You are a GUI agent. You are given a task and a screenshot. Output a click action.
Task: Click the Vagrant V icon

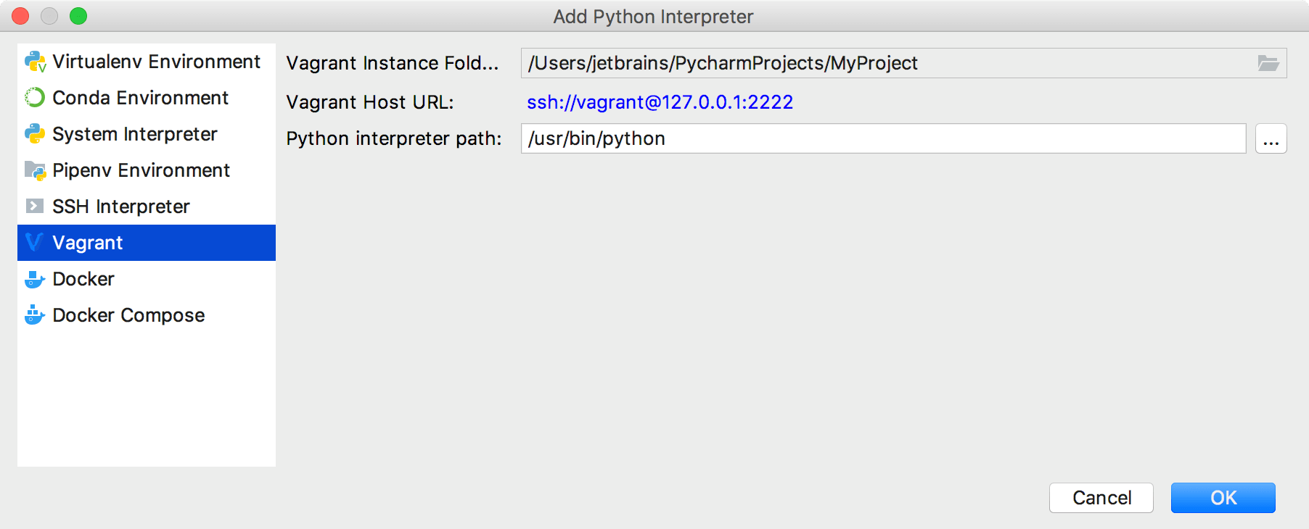(34, 243)
